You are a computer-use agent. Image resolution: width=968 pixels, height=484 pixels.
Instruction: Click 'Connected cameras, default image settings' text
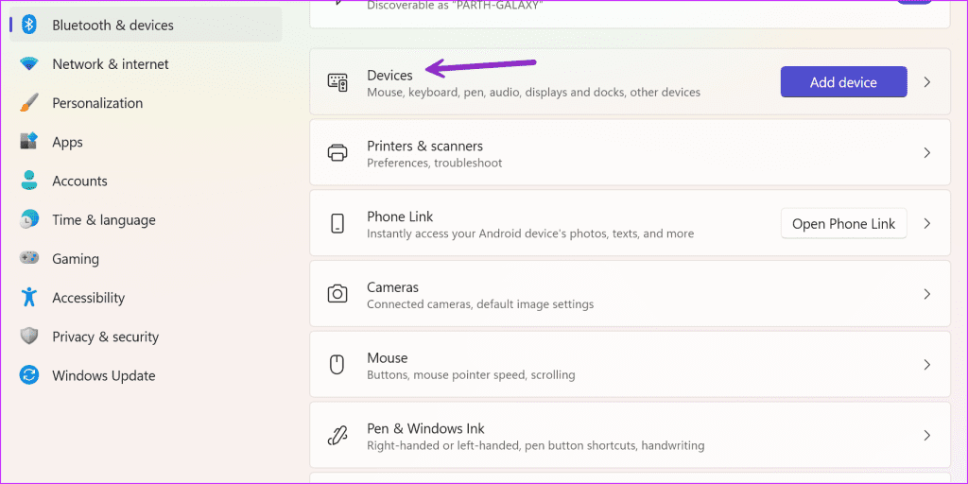(480, 304)
